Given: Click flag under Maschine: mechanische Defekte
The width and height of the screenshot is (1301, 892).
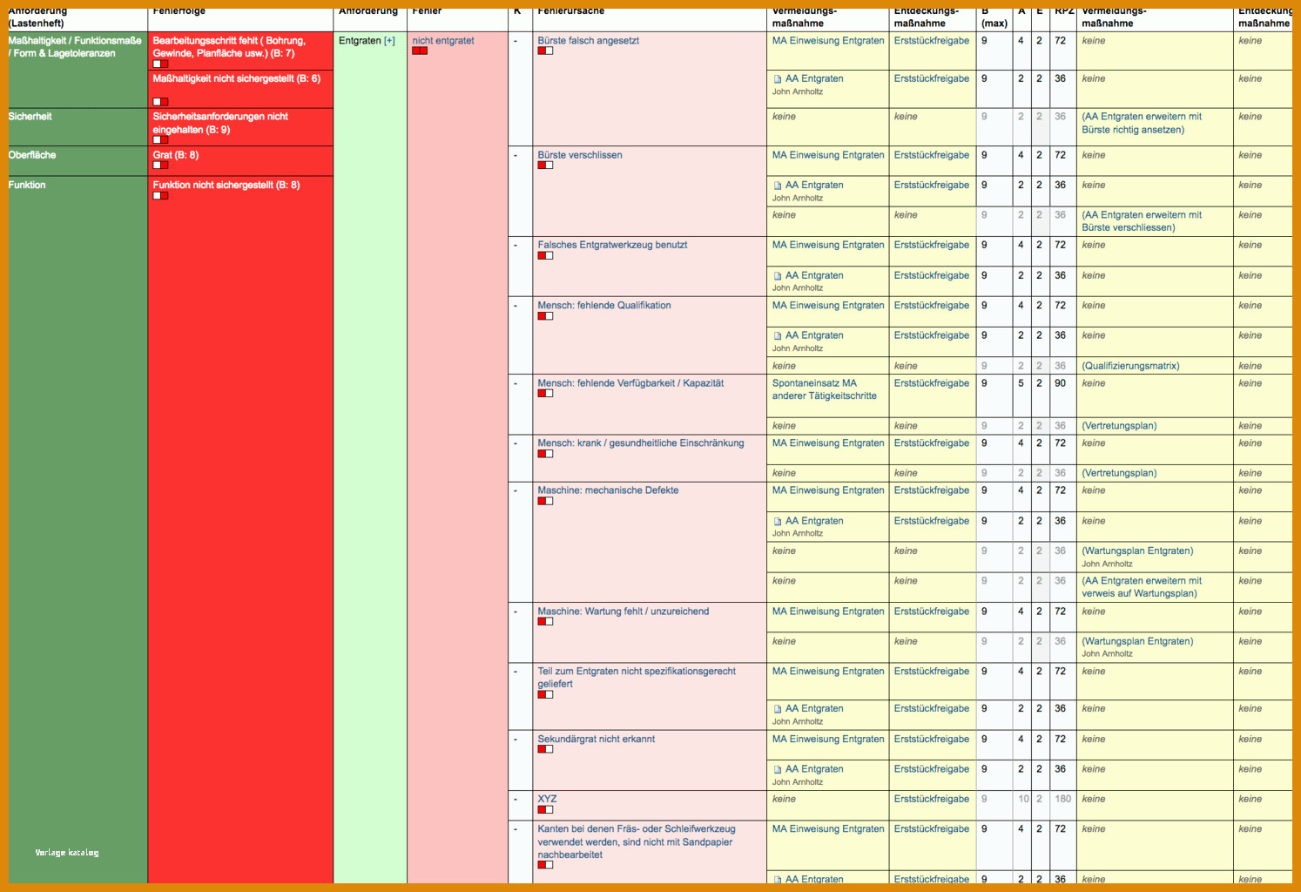Looking at the screenshot, I should (545, 502).
